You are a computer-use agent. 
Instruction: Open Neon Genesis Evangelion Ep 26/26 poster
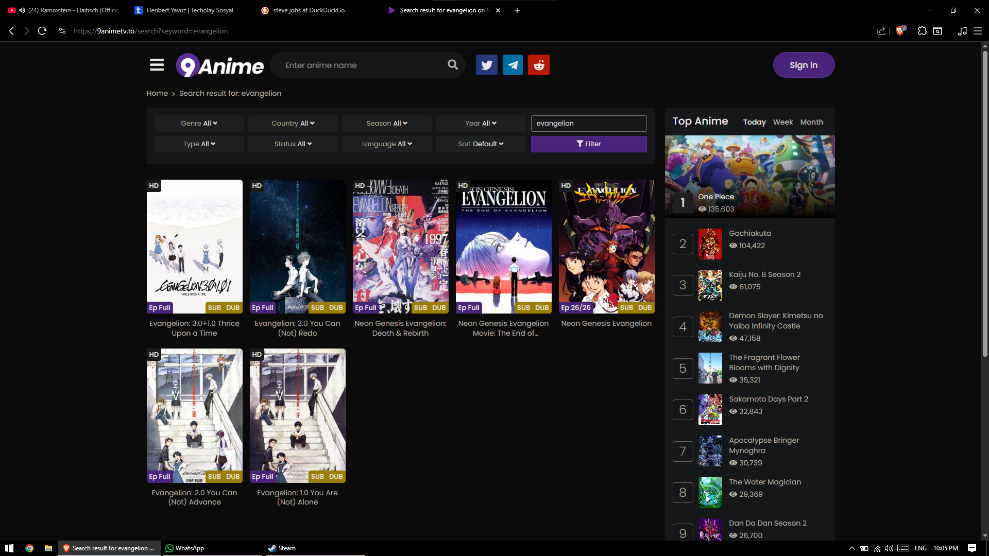point(607,247)
